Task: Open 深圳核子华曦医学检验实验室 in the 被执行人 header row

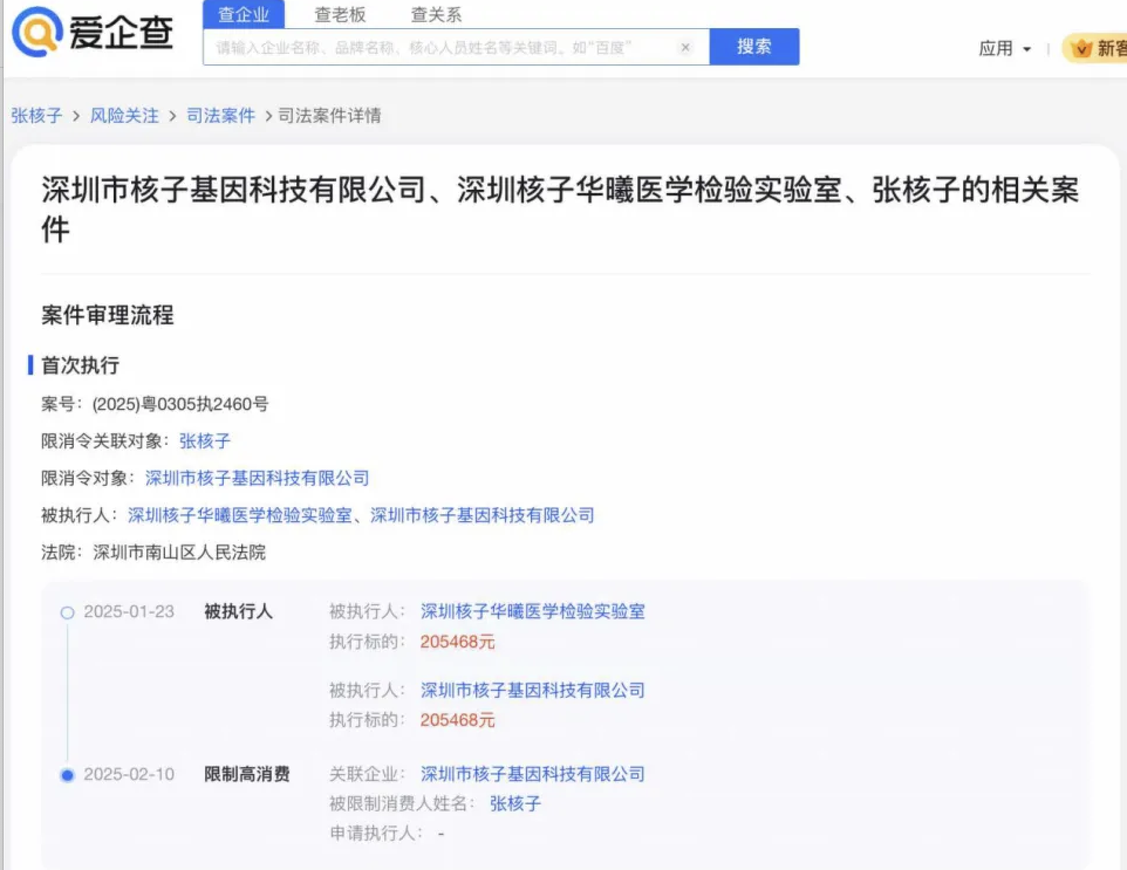Action: (240, 515)
